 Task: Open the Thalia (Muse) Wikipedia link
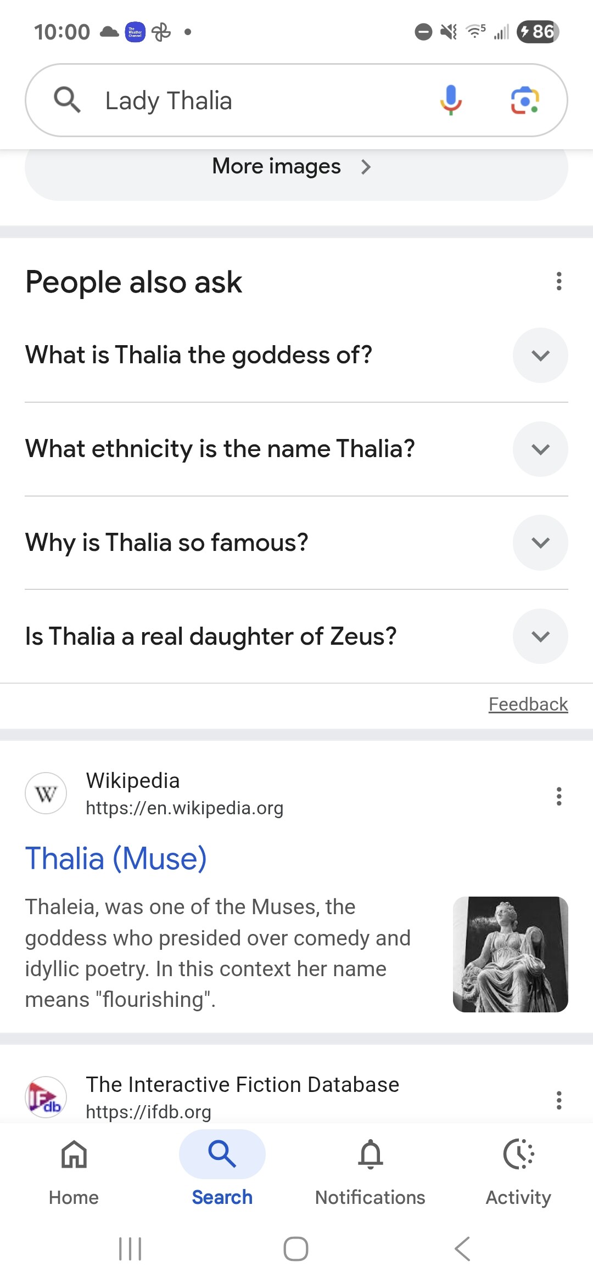click(116, 859)
